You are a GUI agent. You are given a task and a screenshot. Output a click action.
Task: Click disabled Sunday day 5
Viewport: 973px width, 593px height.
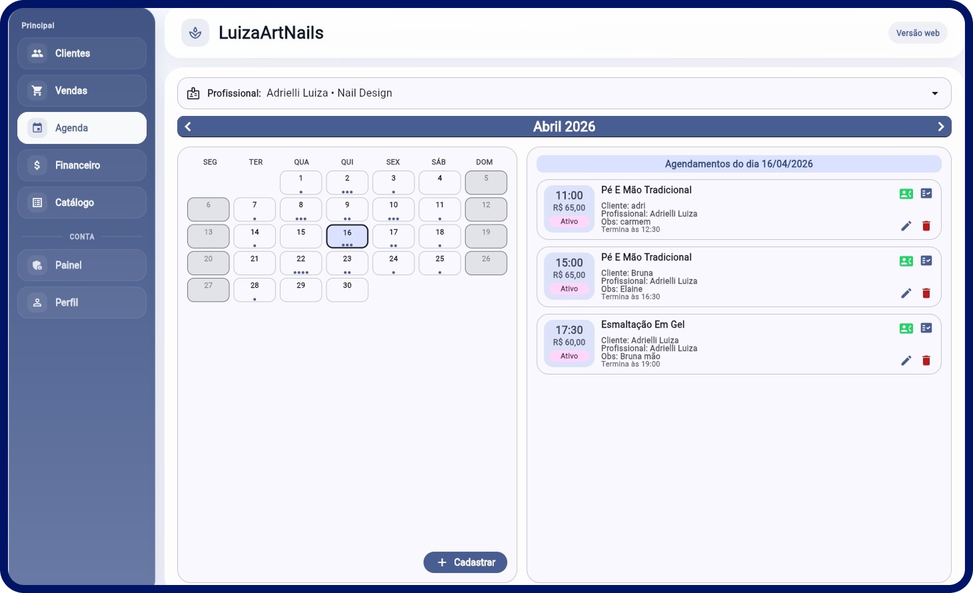tap(486, 183)
